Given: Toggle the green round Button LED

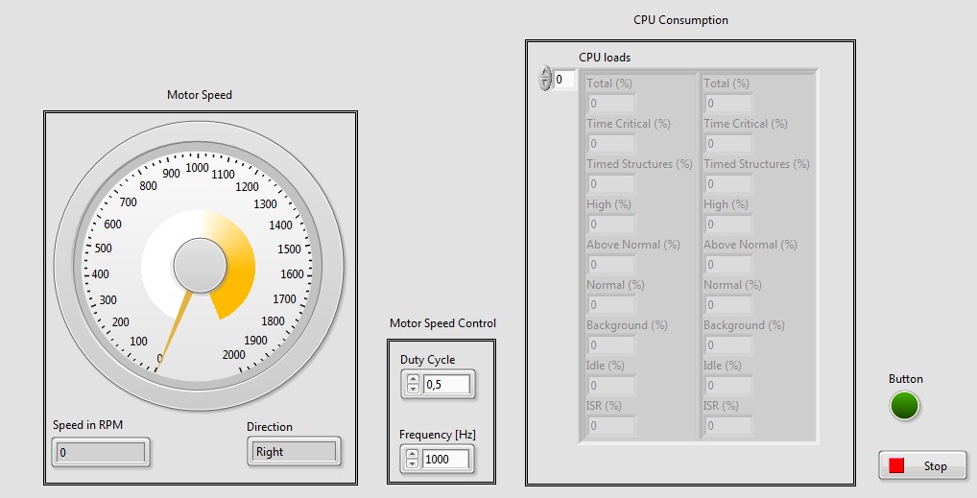Looking at the screenshot, I should click(904, 406).
